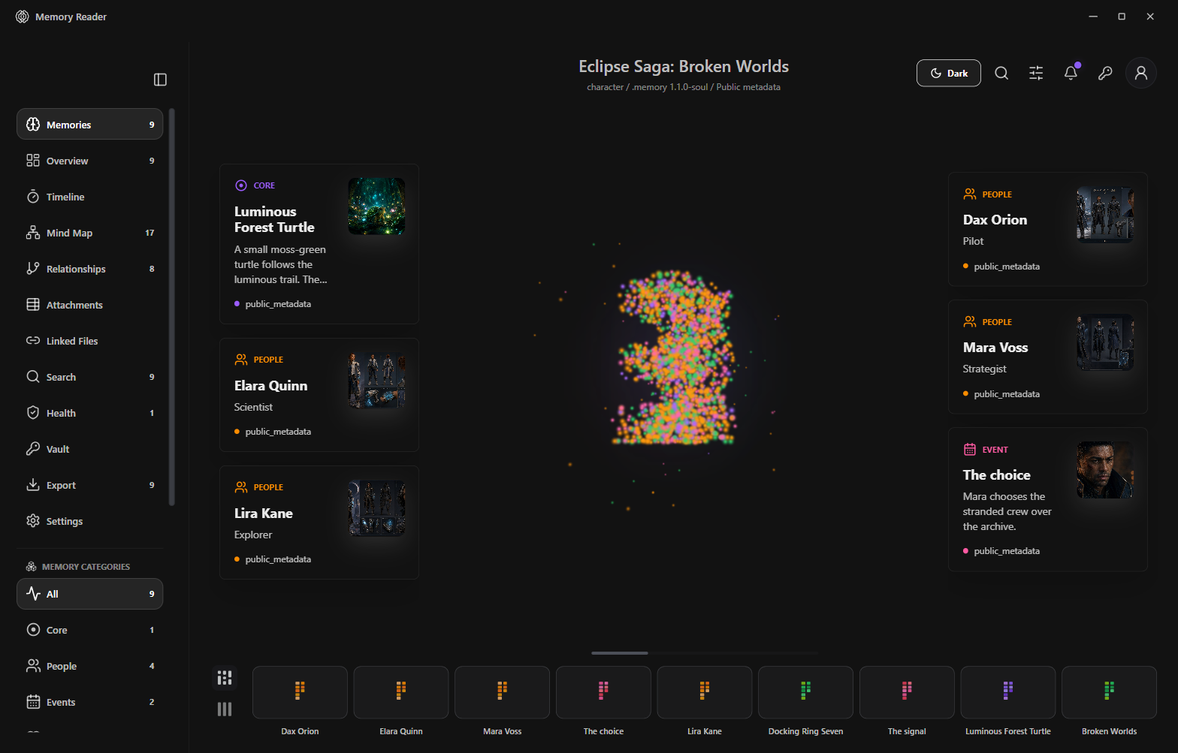Click the central memory particle visualization
1178x753 pixels.
[x=676, y=358]
